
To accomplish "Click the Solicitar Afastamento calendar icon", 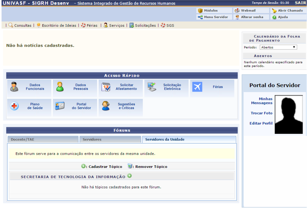I will point(106,87).
